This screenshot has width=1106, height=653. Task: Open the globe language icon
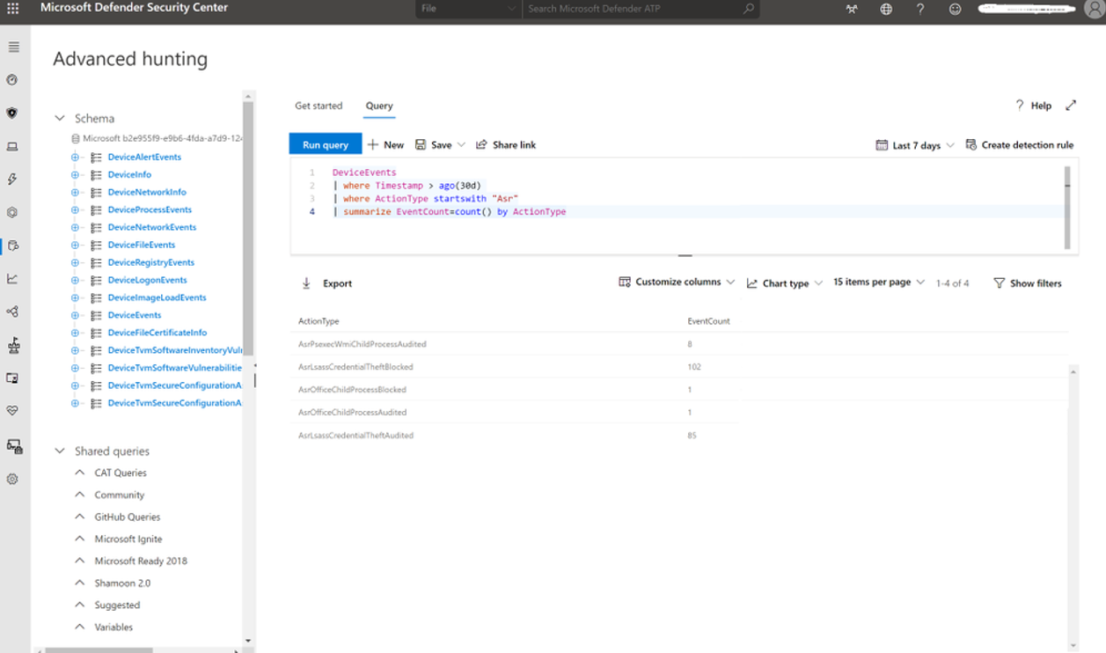tap(886, 9)
